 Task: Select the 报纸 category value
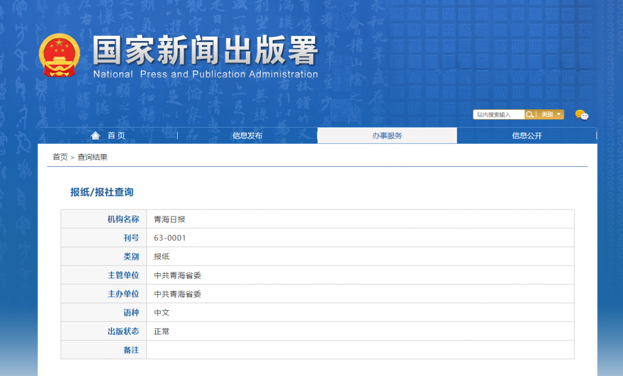162,256
